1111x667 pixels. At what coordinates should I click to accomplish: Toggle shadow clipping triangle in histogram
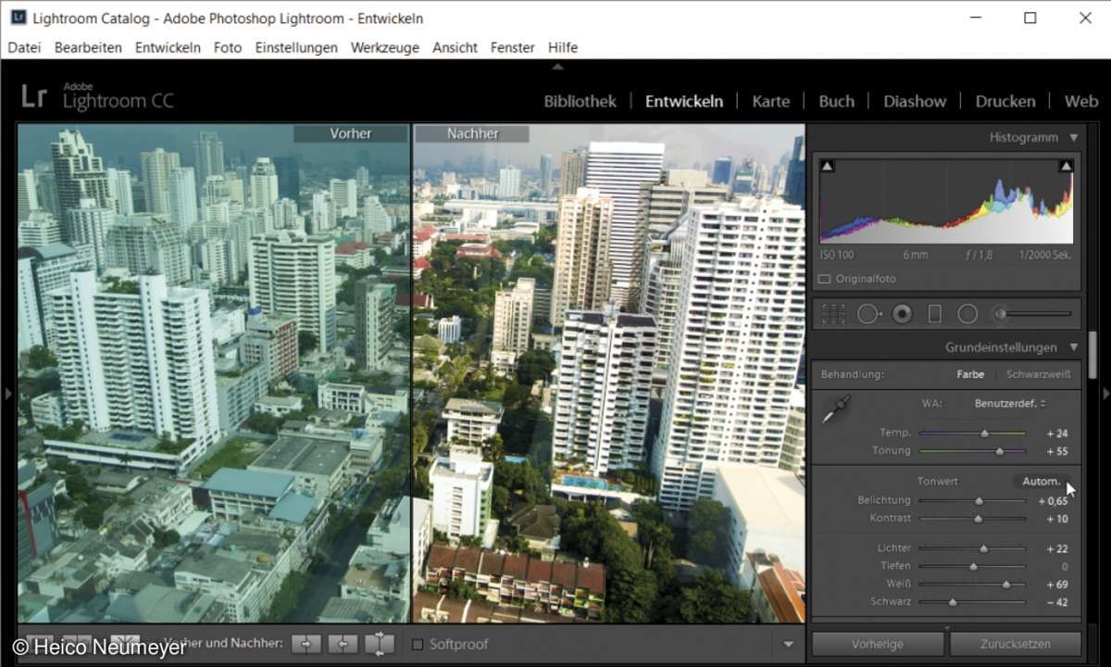[x=828, y=166]
